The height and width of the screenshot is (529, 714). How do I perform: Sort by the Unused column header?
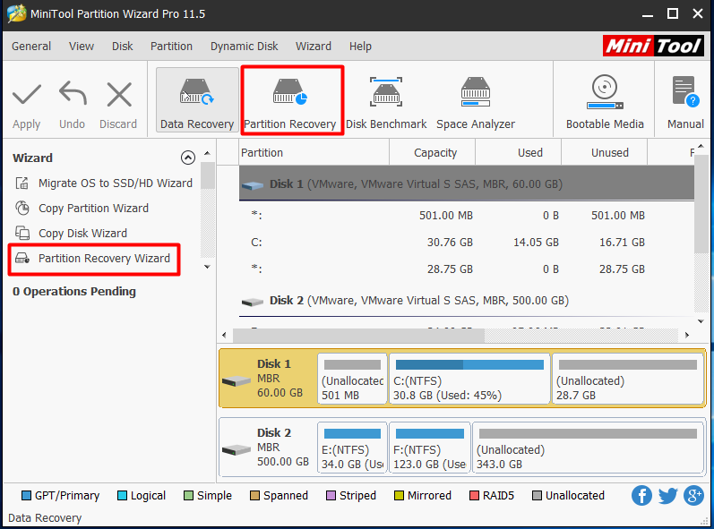click(x=605, y=152)
